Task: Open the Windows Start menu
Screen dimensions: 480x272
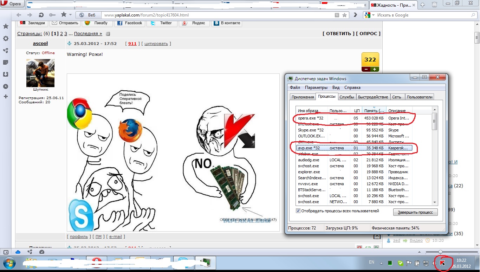Action: point(9,263)
